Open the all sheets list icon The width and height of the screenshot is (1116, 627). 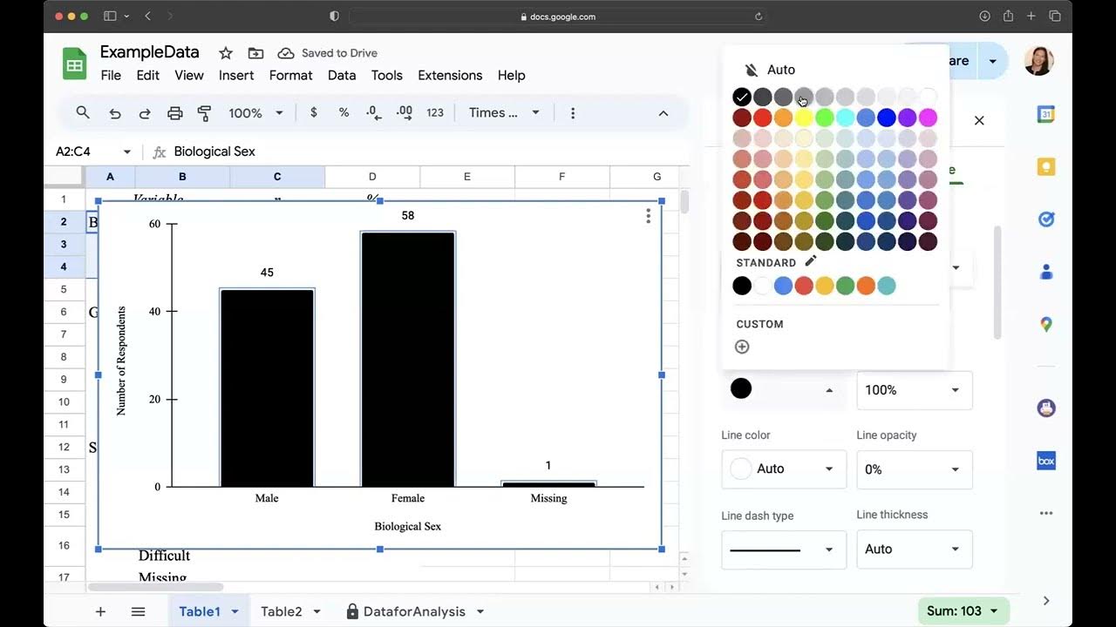(138, 611)
